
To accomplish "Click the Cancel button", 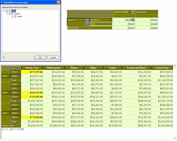I will [x=53, y=57].
